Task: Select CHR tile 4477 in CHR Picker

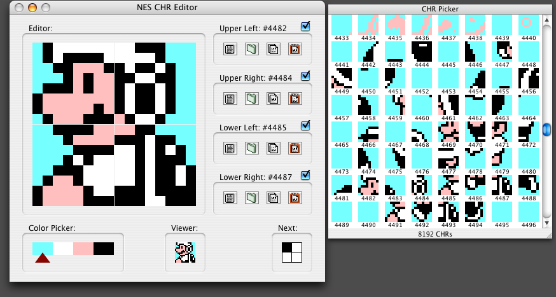Action: (448, 158)
